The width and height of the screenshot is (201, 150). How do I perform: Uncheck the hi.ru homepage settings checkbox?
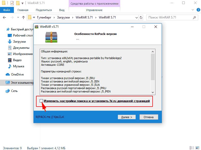pyautogui.click(x=41, y=101)
